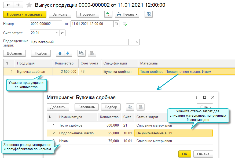Add a material row in dialog with Добавить
This screenshot has width=235, height=158.
pos(58,107)
